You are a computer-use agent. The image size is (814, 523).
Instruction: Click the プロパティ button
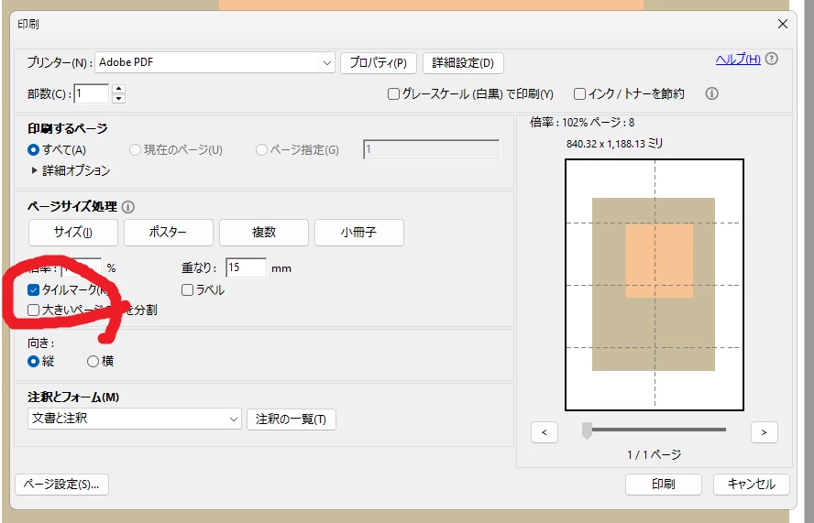tap(378, 63)
